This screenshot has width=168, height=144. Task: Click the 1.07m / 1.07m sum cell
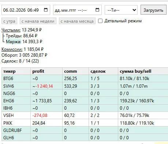(x=143, y=86)
